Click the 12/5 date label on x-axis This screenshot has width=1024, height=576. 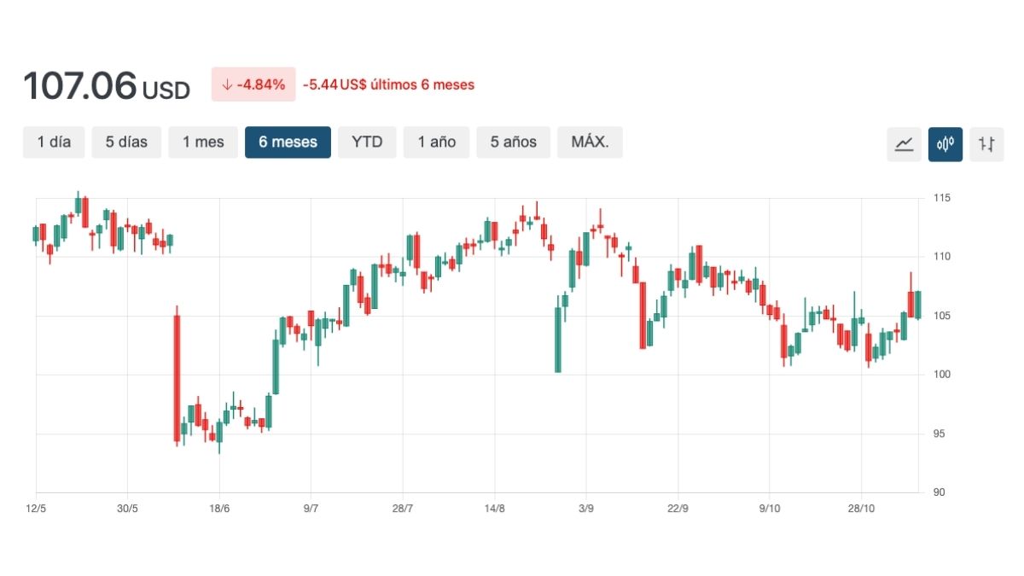tap(36, 509)
